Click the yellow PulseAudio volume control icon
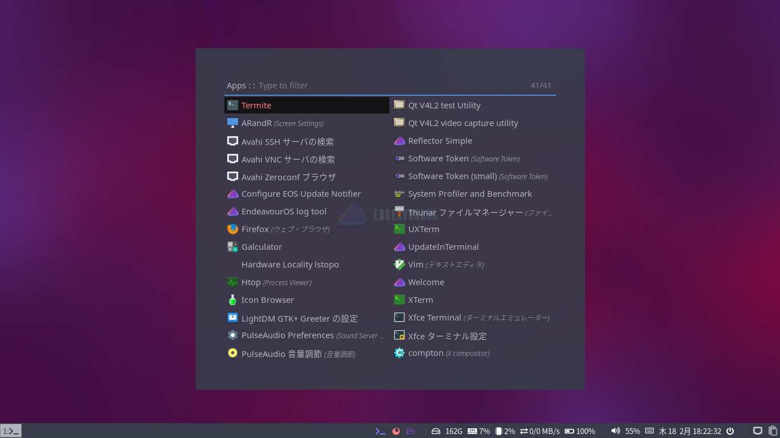Viewport: 780px width, 438px height. point(232,353)
